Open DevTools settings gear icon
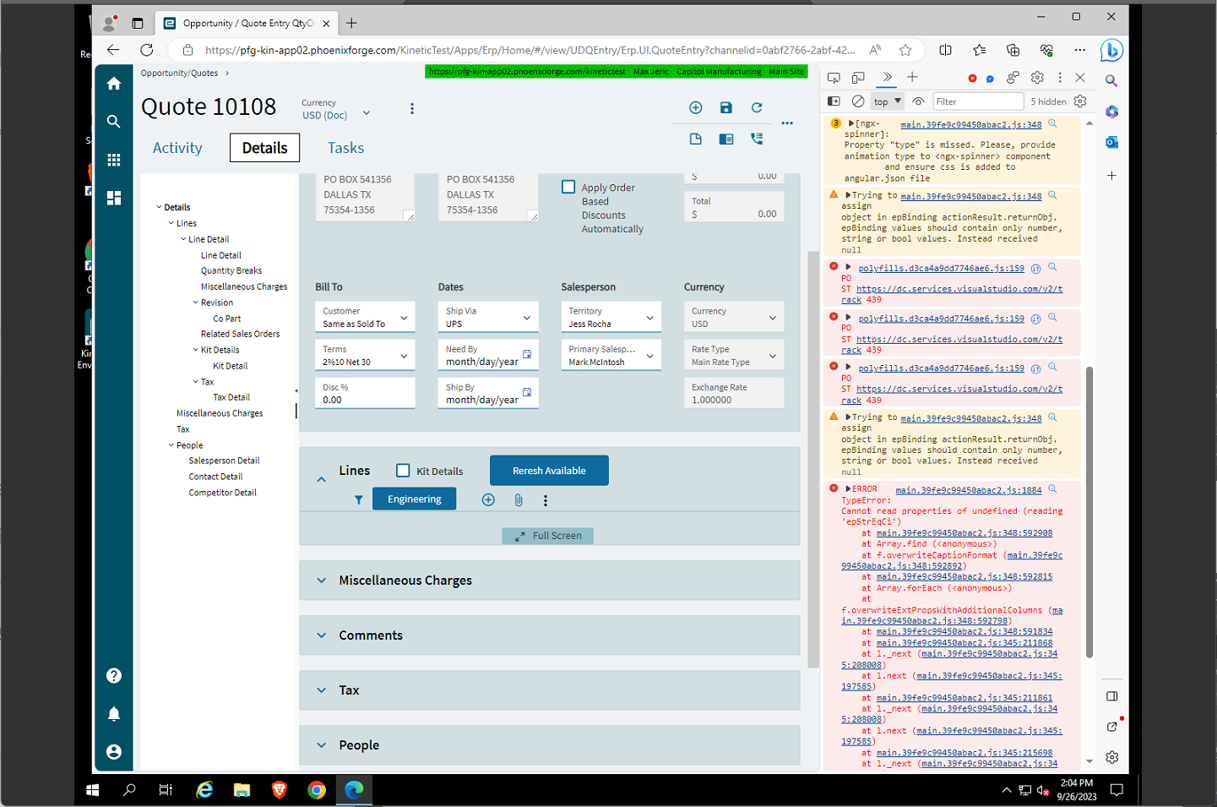Screen dimensions: 1217x807 pyautogui.click(x=1037, y=78)
